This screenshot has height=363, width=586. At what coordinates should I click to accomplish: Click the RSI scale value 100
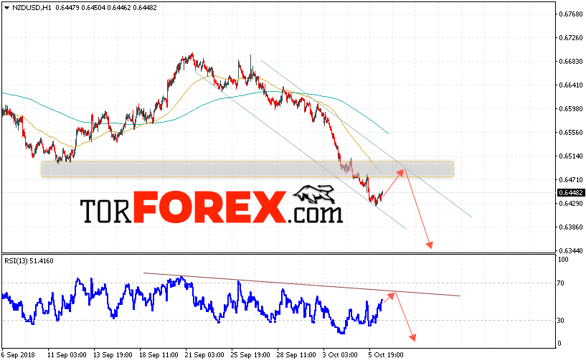(x=563, y=260)
